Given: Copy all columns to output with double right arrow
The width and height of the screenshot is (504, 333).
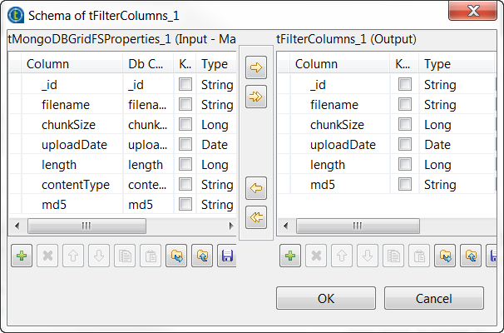Looking at the screenshot, I should (256, 97).
